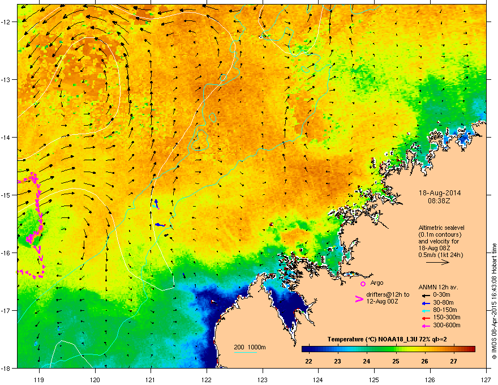
Task: Click the longitude axis label 121
Action: tap(151, 379)
